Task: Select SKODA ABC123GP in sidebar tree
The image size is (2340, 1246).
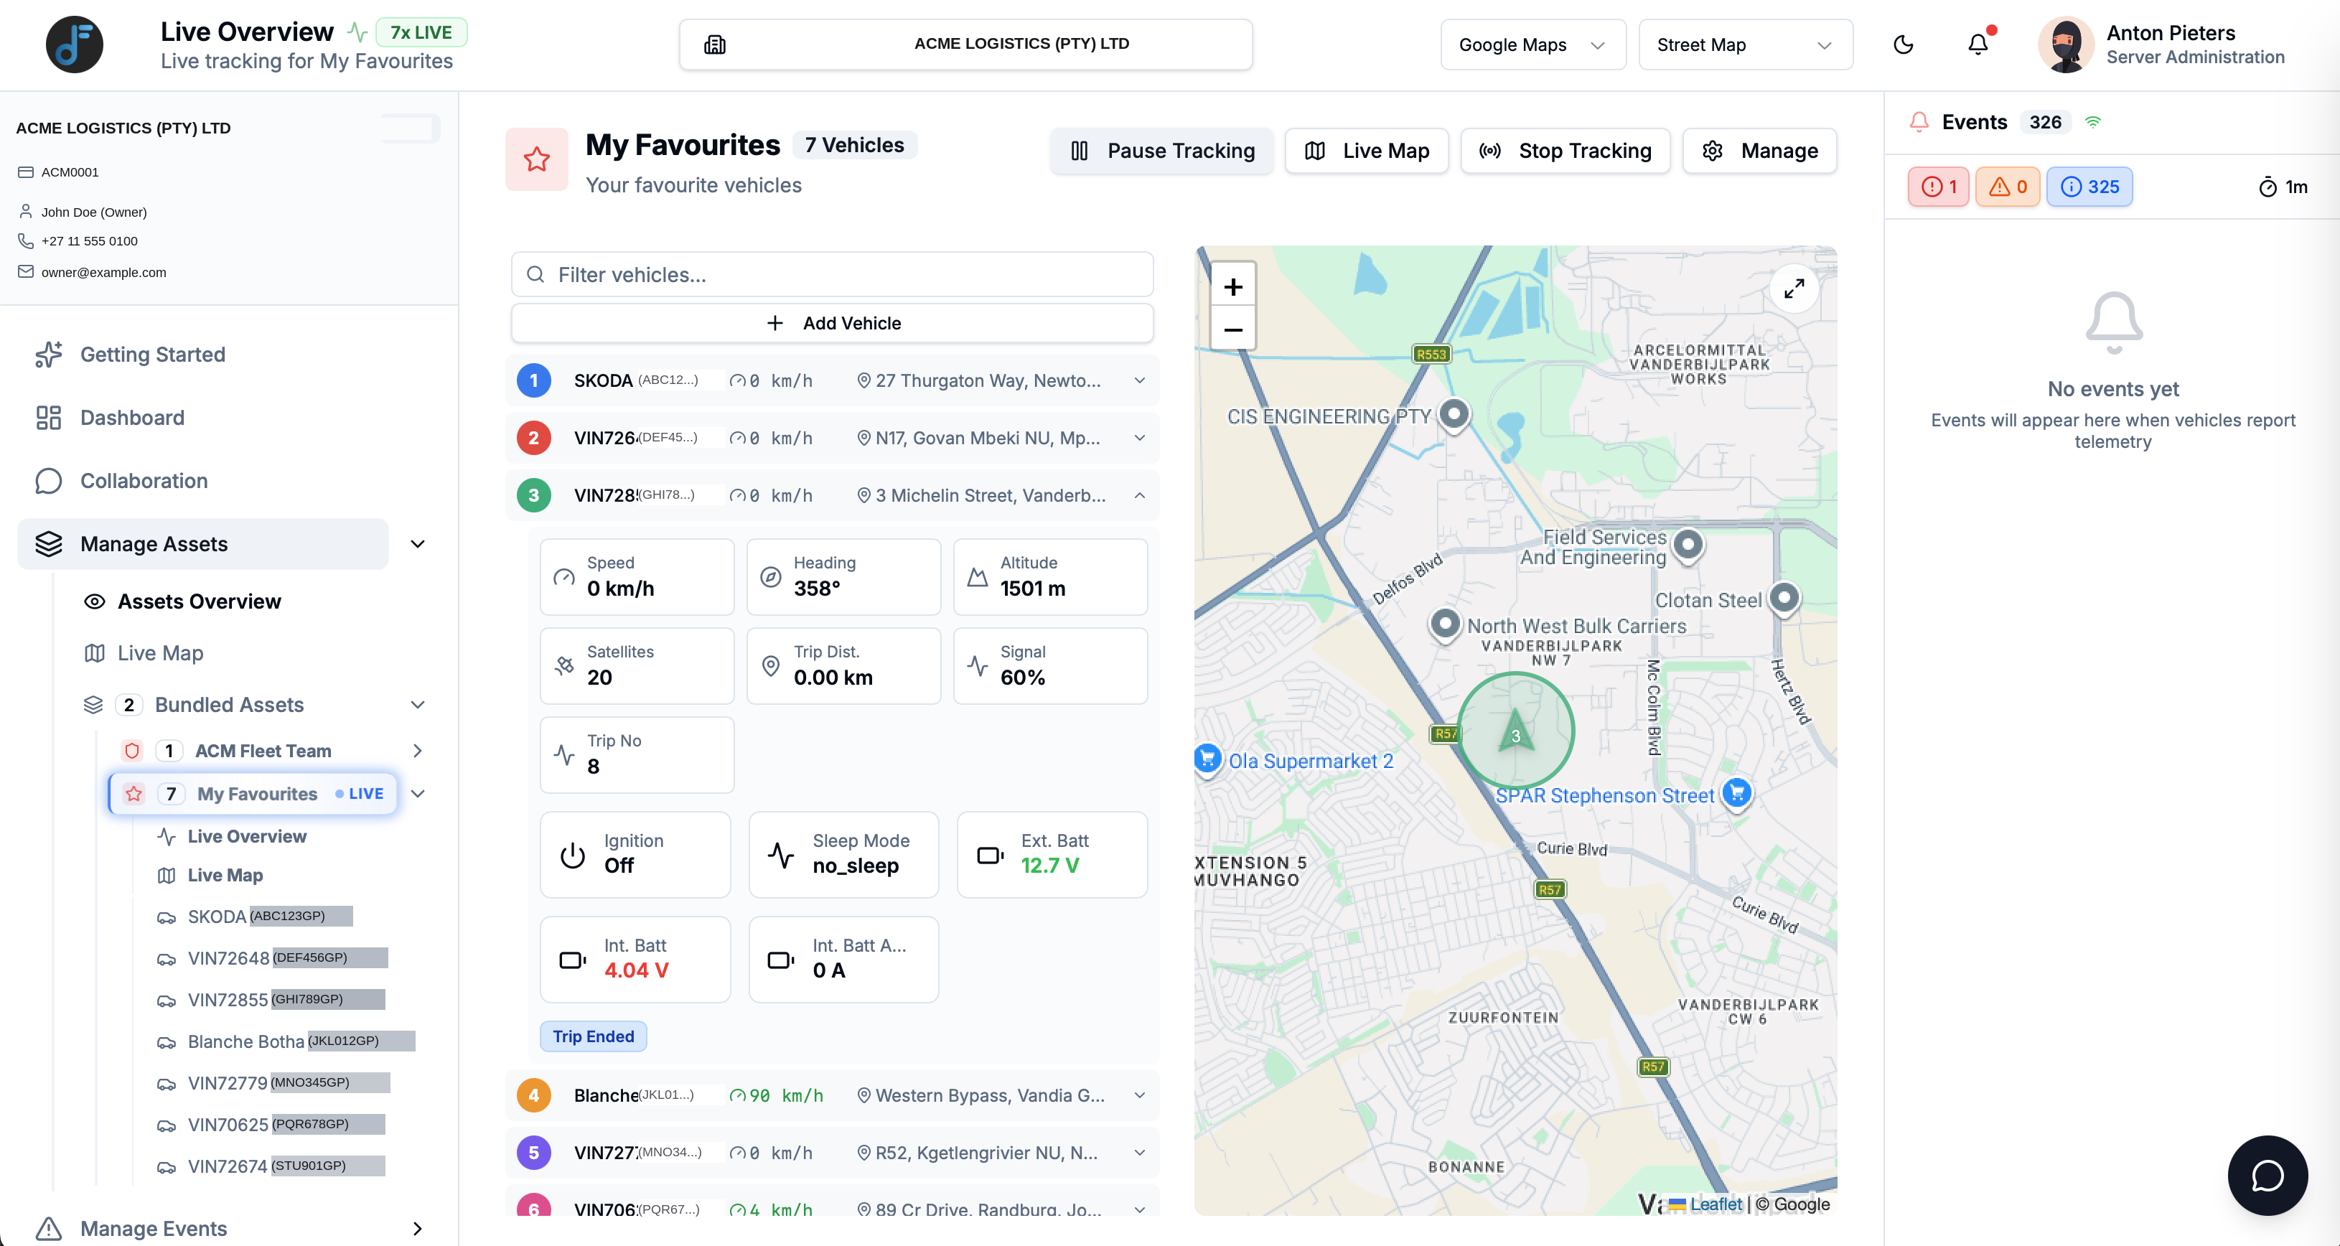Action: tap(256, 917)
